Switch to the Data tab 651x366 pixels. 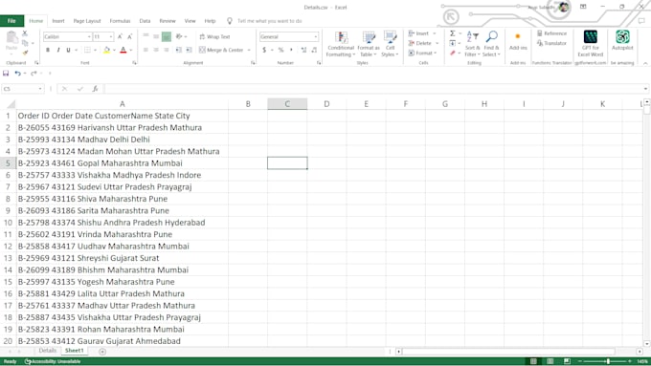[x=145, y=21]
